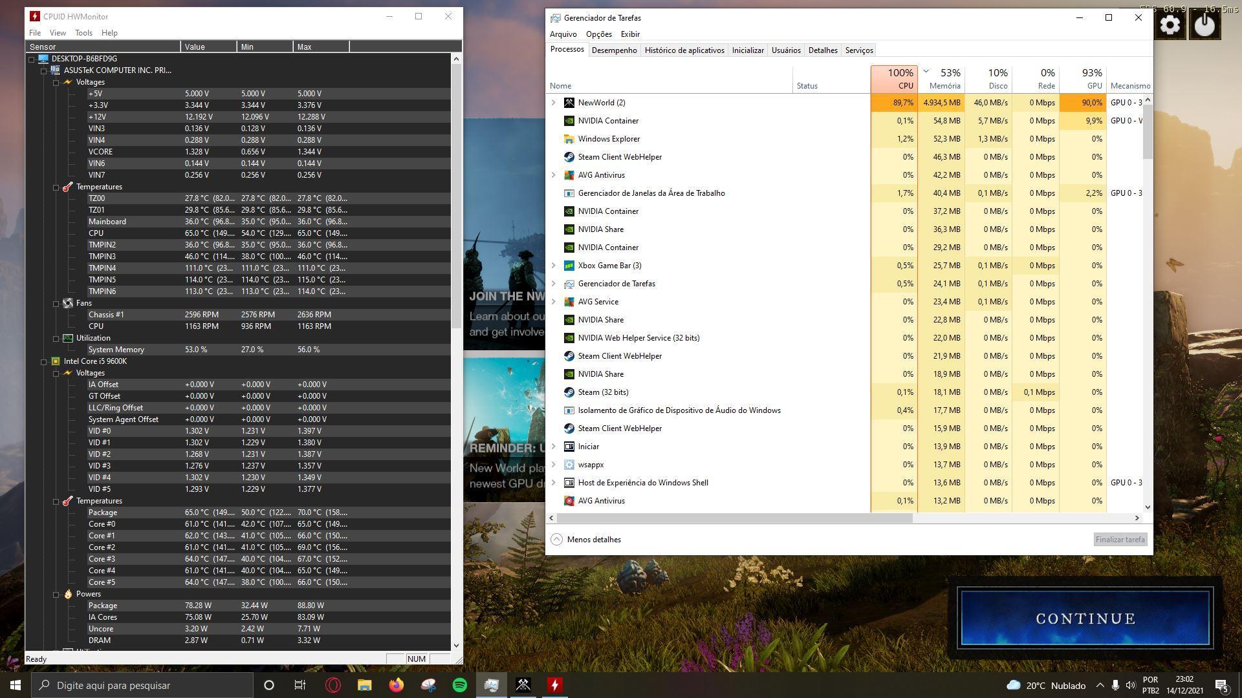Open the Serviços tab

[859, 50]
